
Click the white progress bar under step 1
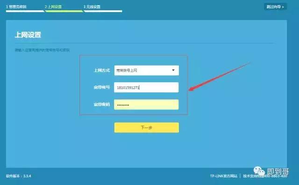point(25,11)
